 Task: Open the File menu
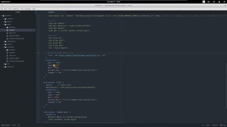(2, 9)
